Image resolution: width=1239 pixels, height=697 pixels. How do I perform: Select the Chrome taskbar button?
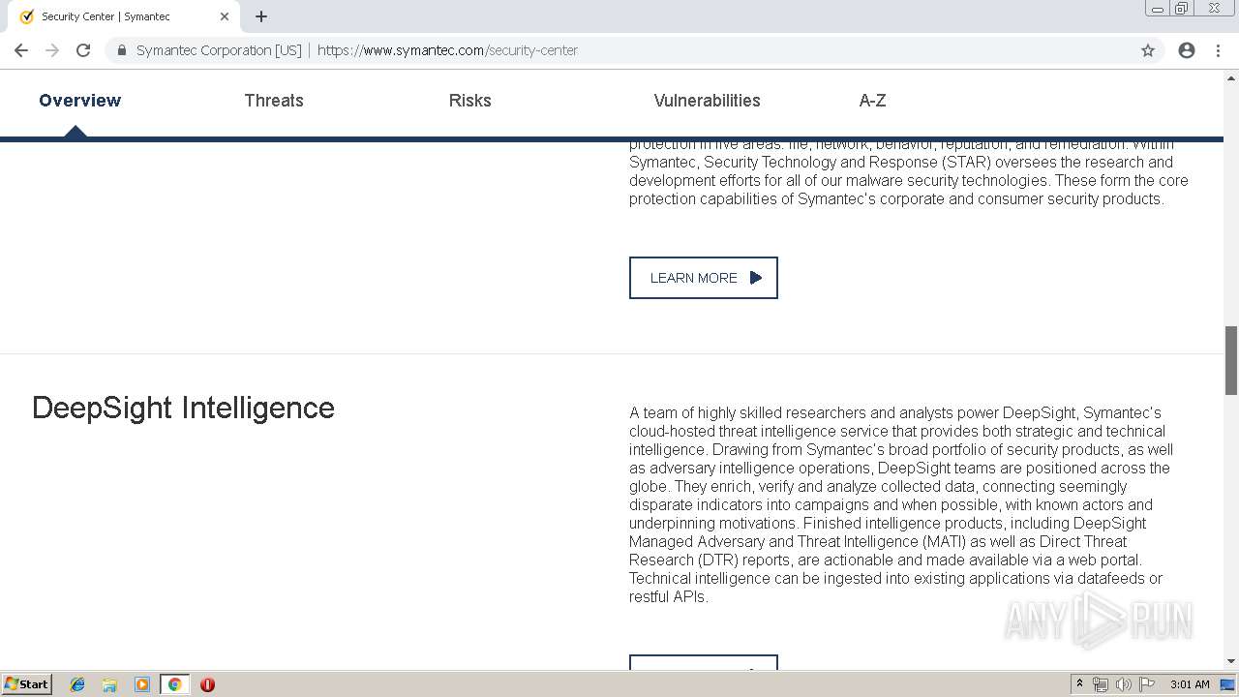tap(174, 684)
